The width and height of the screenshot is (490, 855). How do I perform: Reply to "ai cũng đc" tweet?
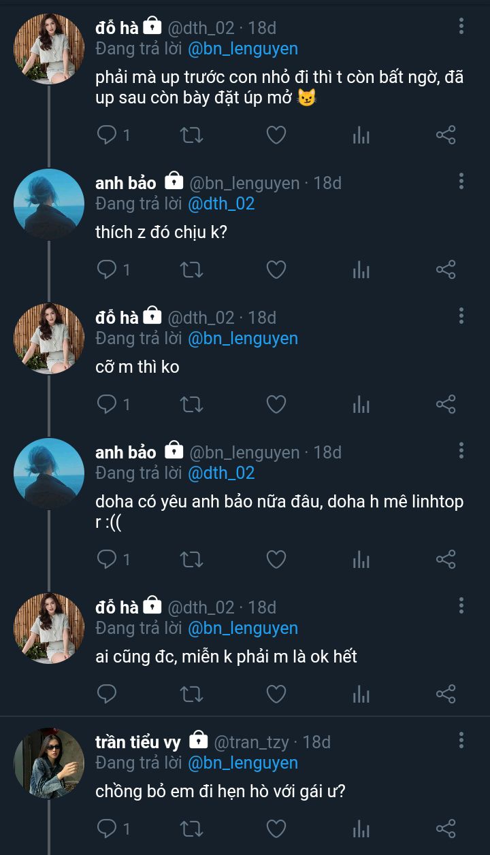pos(107,694)
